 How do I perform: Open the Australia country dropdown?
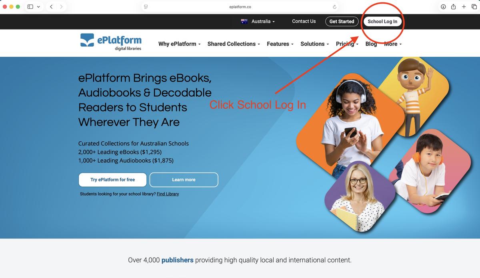(258, 22)
